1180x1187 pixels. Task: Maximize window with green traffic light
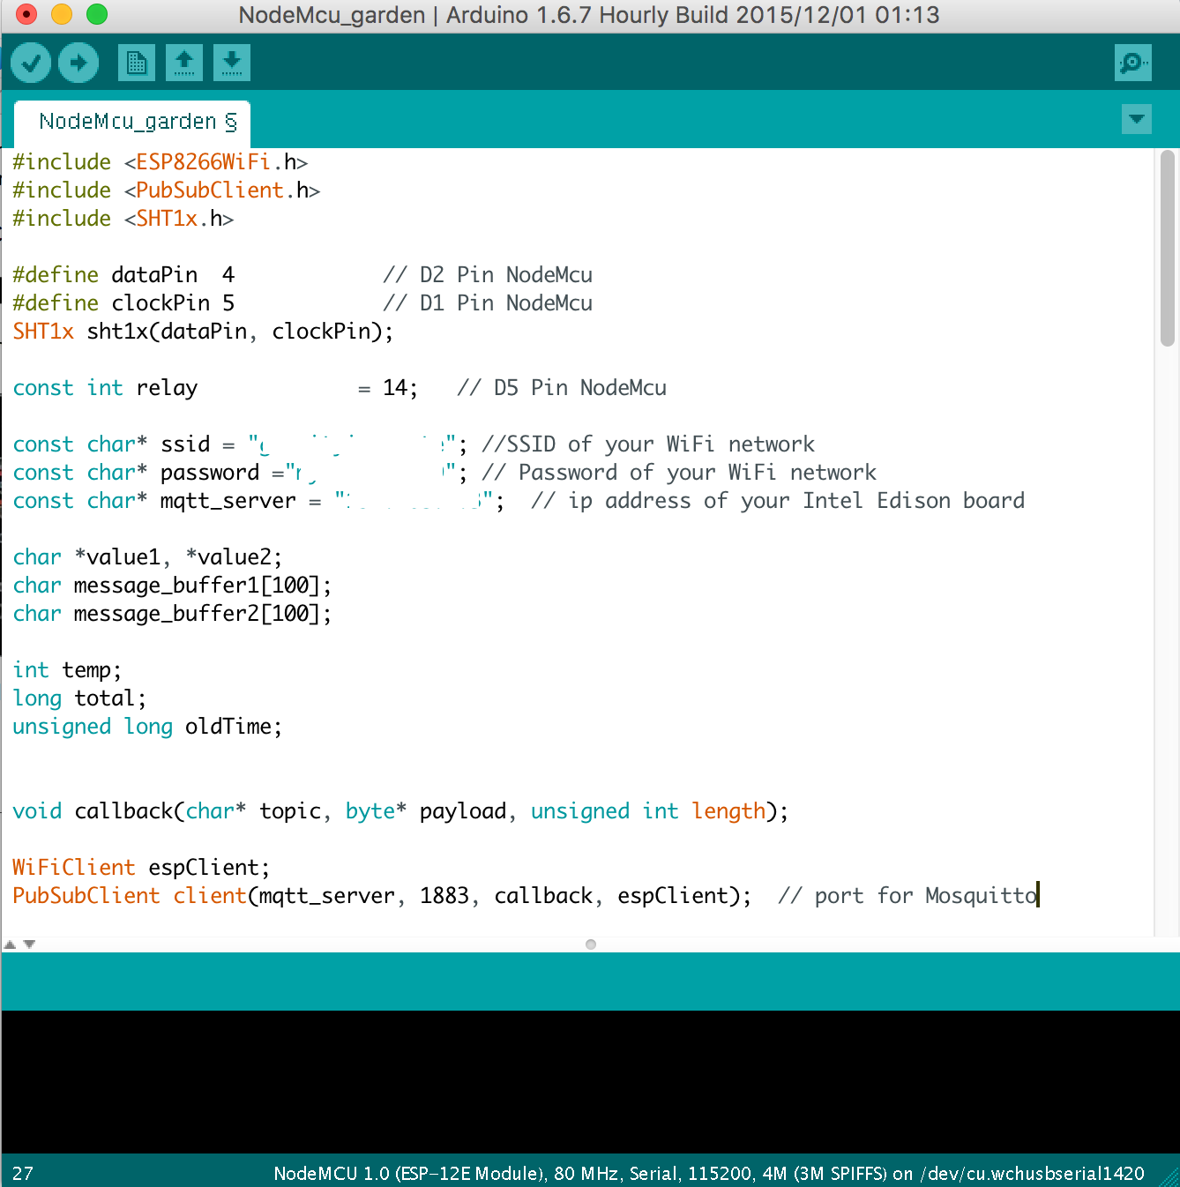point(97,15)
